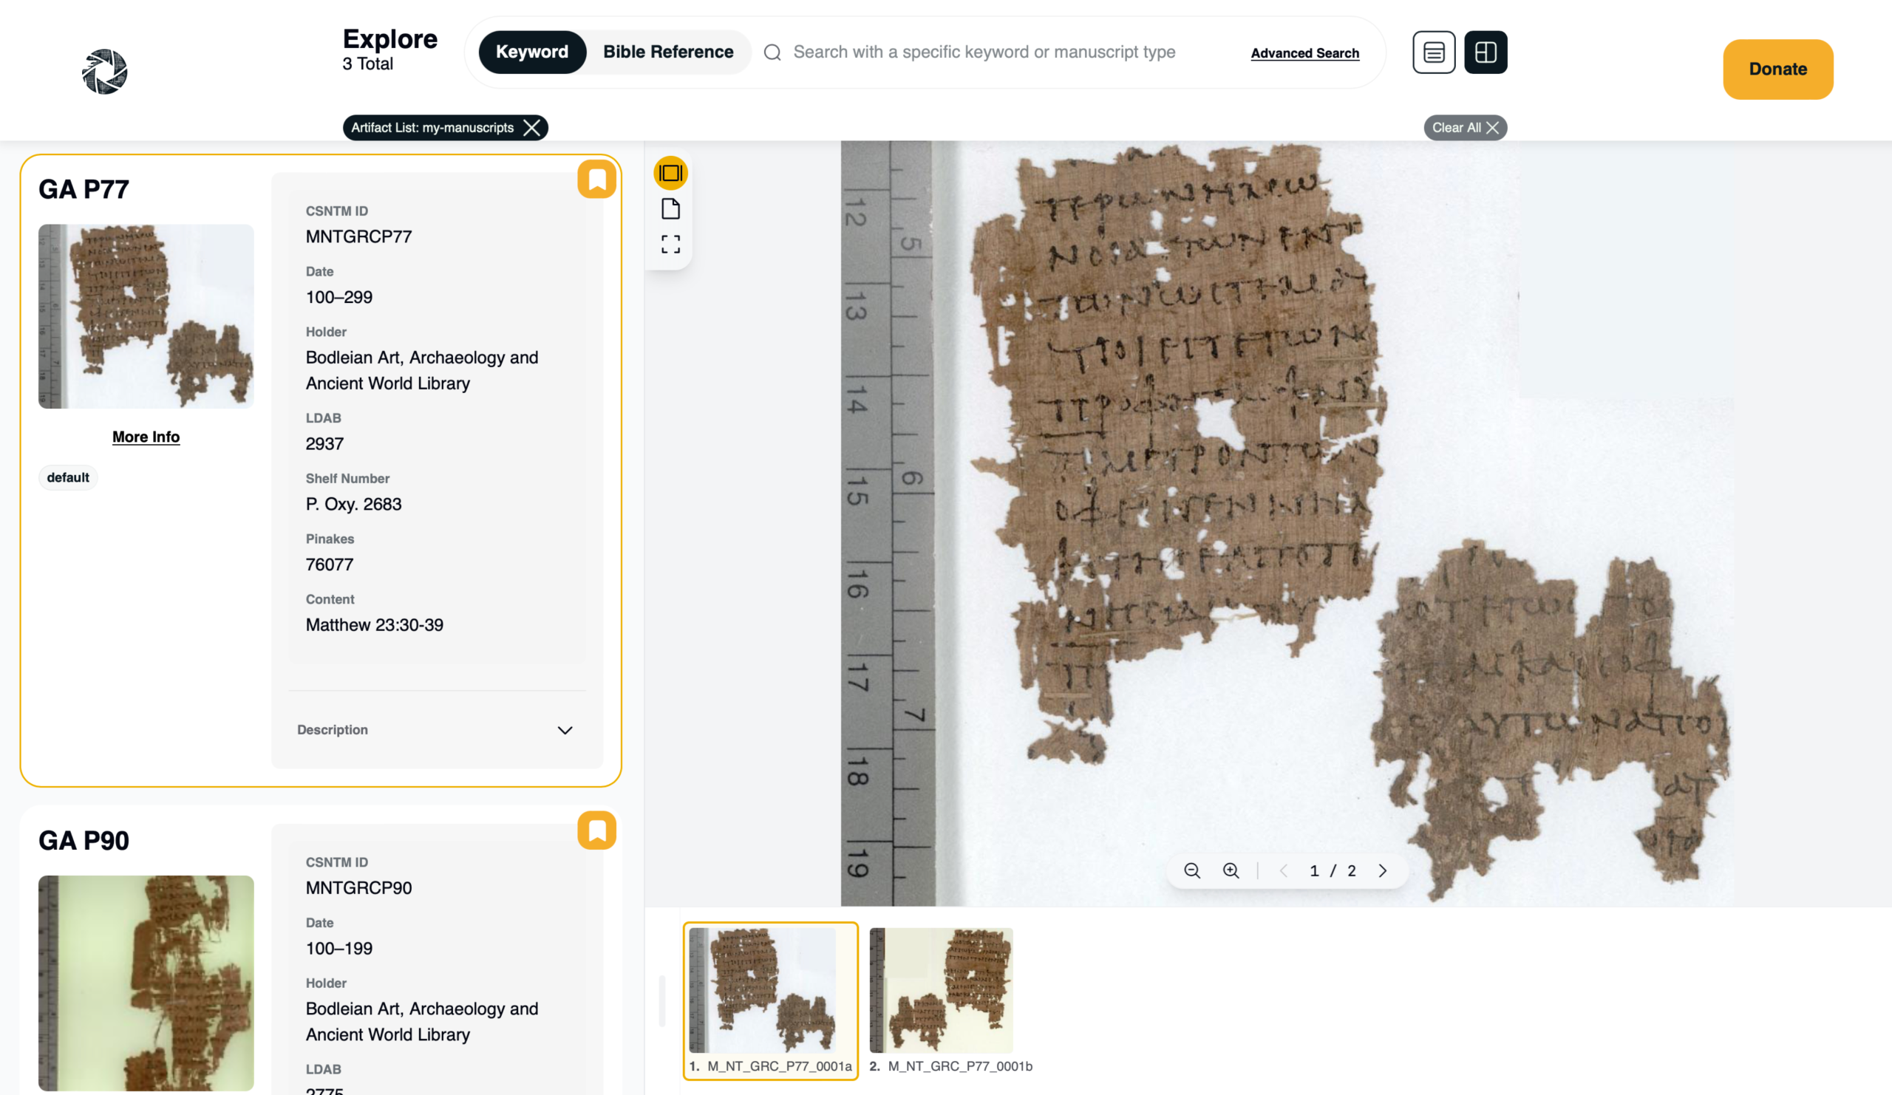This screenshot has width=1892, height=1095.
Task: Expand the Description section for P77
Action: click(565, 730)
